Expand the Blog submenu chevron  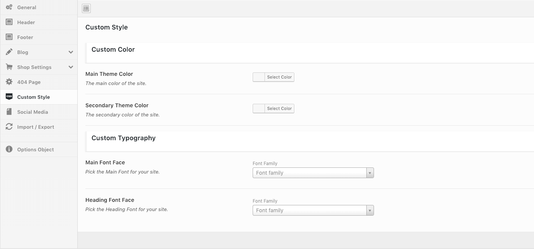[71, 52]
